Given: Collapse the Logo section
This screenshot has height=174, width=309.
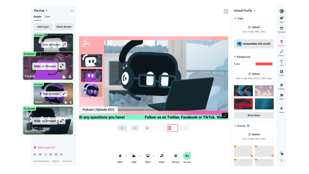Looking at the screenshot, I should point(235,18).
